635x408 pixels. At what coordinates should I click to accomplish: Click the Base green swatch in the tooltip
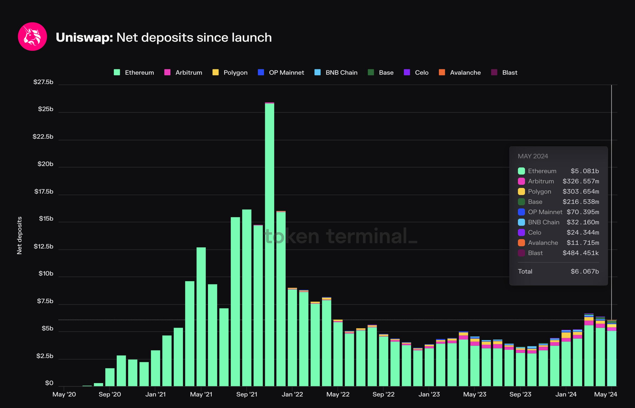pos(521,201)
